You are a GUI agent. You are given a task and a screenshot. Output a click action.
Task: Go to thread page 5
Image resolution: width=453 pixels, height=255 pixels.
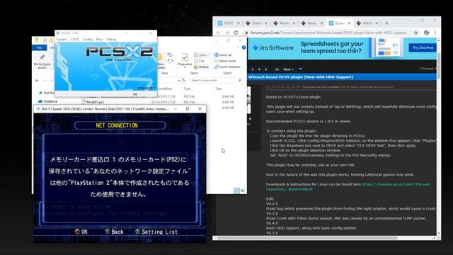coord(266,69)
